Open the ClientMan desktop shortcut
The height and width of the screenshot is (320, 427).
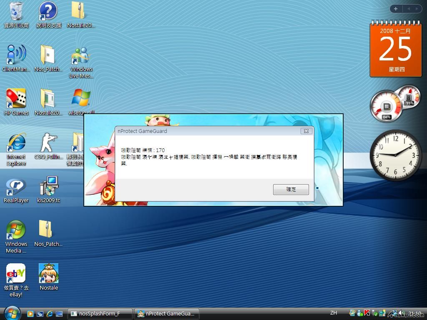(16, 58)
